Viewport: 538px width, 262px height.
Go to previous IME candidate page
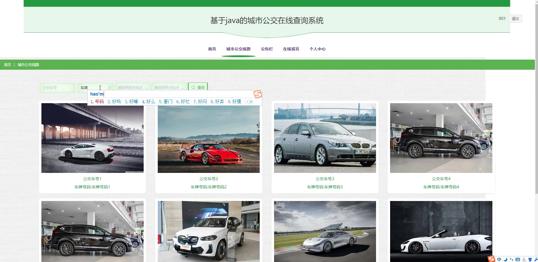247,102
